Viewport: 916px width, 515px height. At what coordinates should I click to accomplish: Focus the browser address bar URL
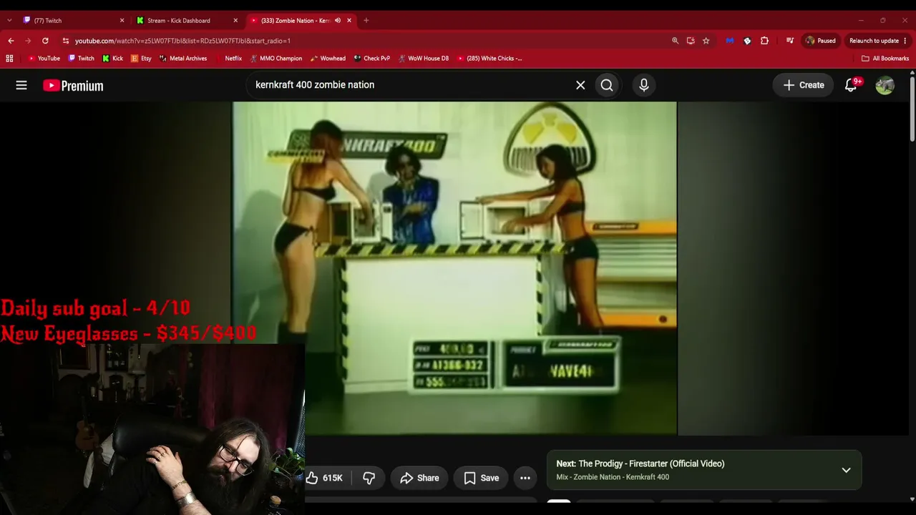tap(182, 41)
